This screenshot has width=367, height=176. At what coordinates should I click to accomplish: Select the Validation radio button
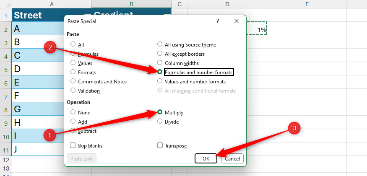(73, 91)
